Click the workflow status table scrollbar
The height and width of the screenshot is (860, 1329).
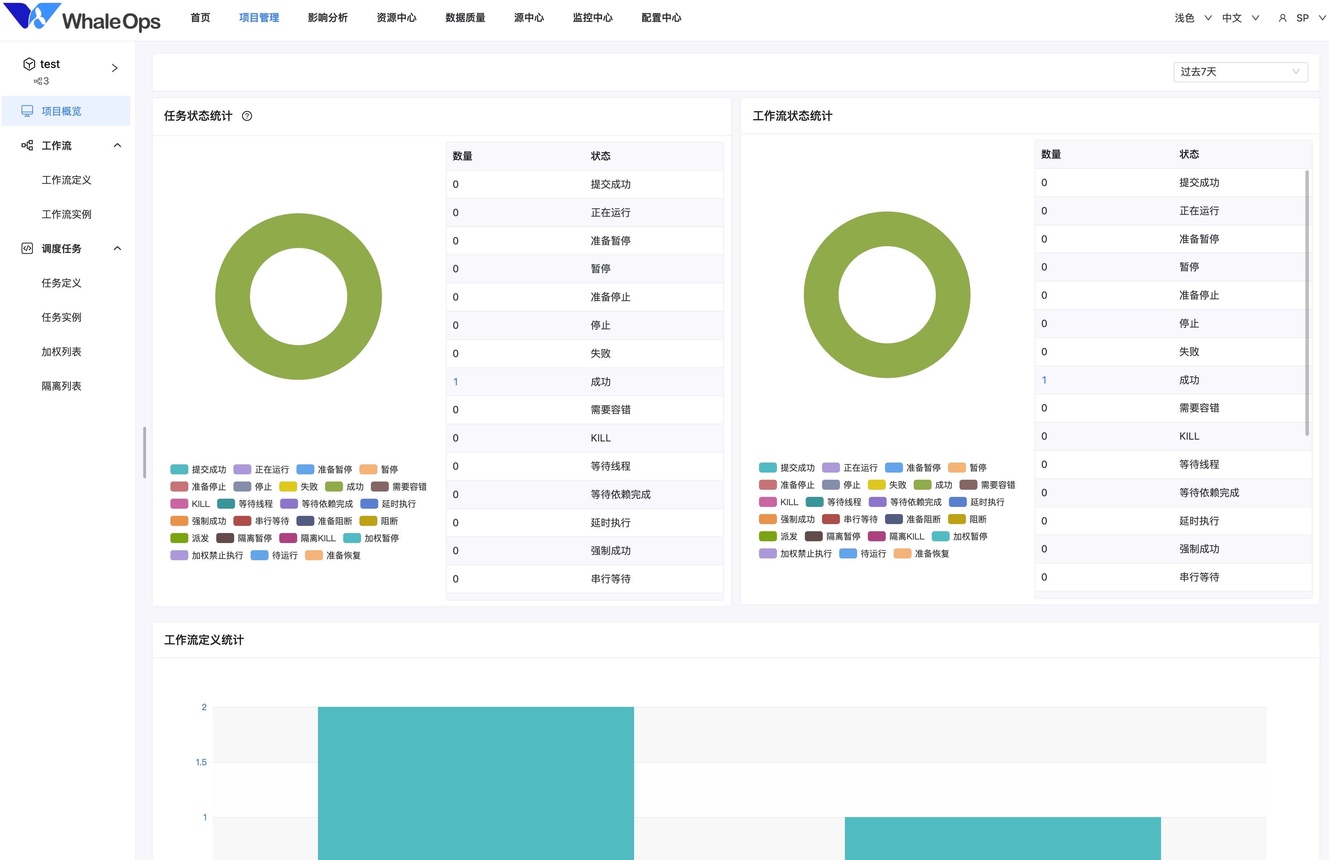click(1307, 301)
